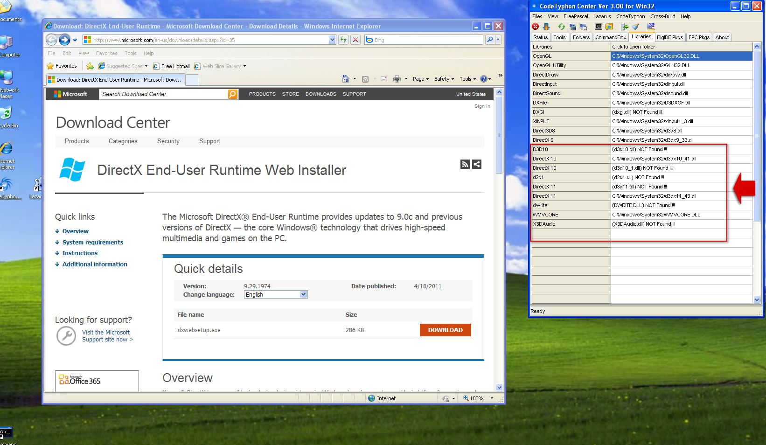Open the Lazarus menu in CodeTyphon
Image resolution: width=766 pixels, height=445 pixels.
coord(602,16)
